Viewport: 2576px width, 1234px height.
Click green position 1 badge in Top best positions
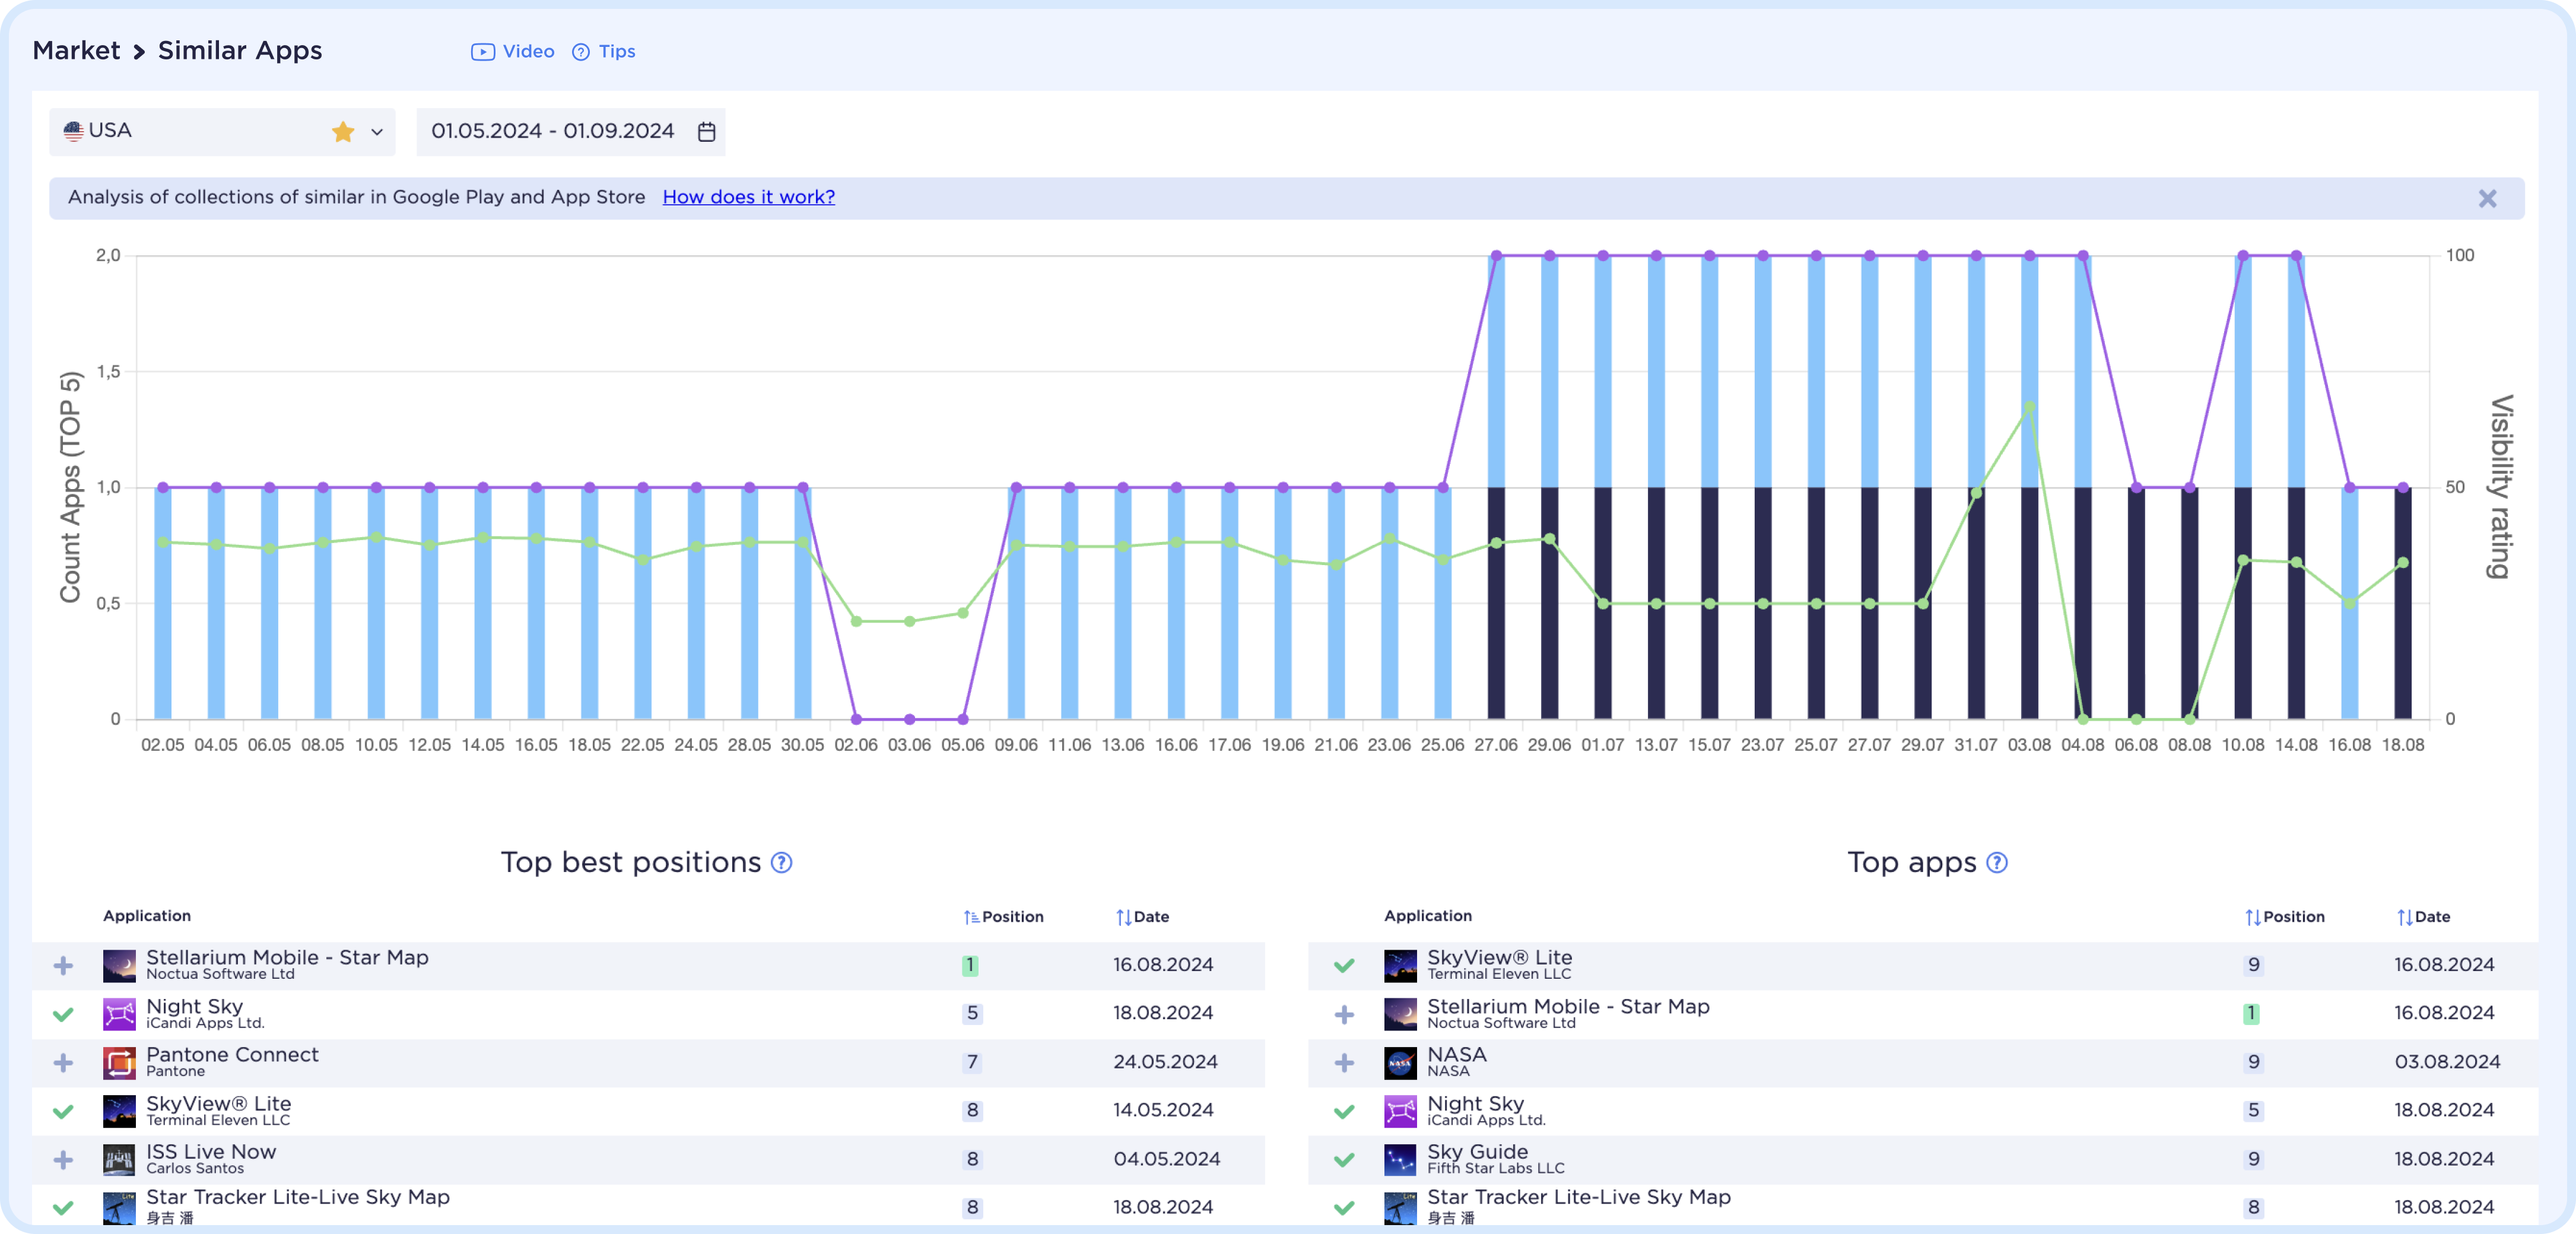pos(970,965)
